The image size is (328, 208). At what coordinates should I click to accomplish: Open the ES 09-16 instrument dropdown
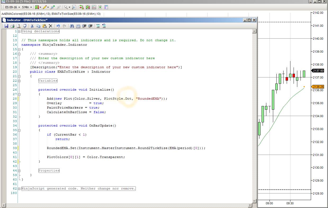click(12, 7)
